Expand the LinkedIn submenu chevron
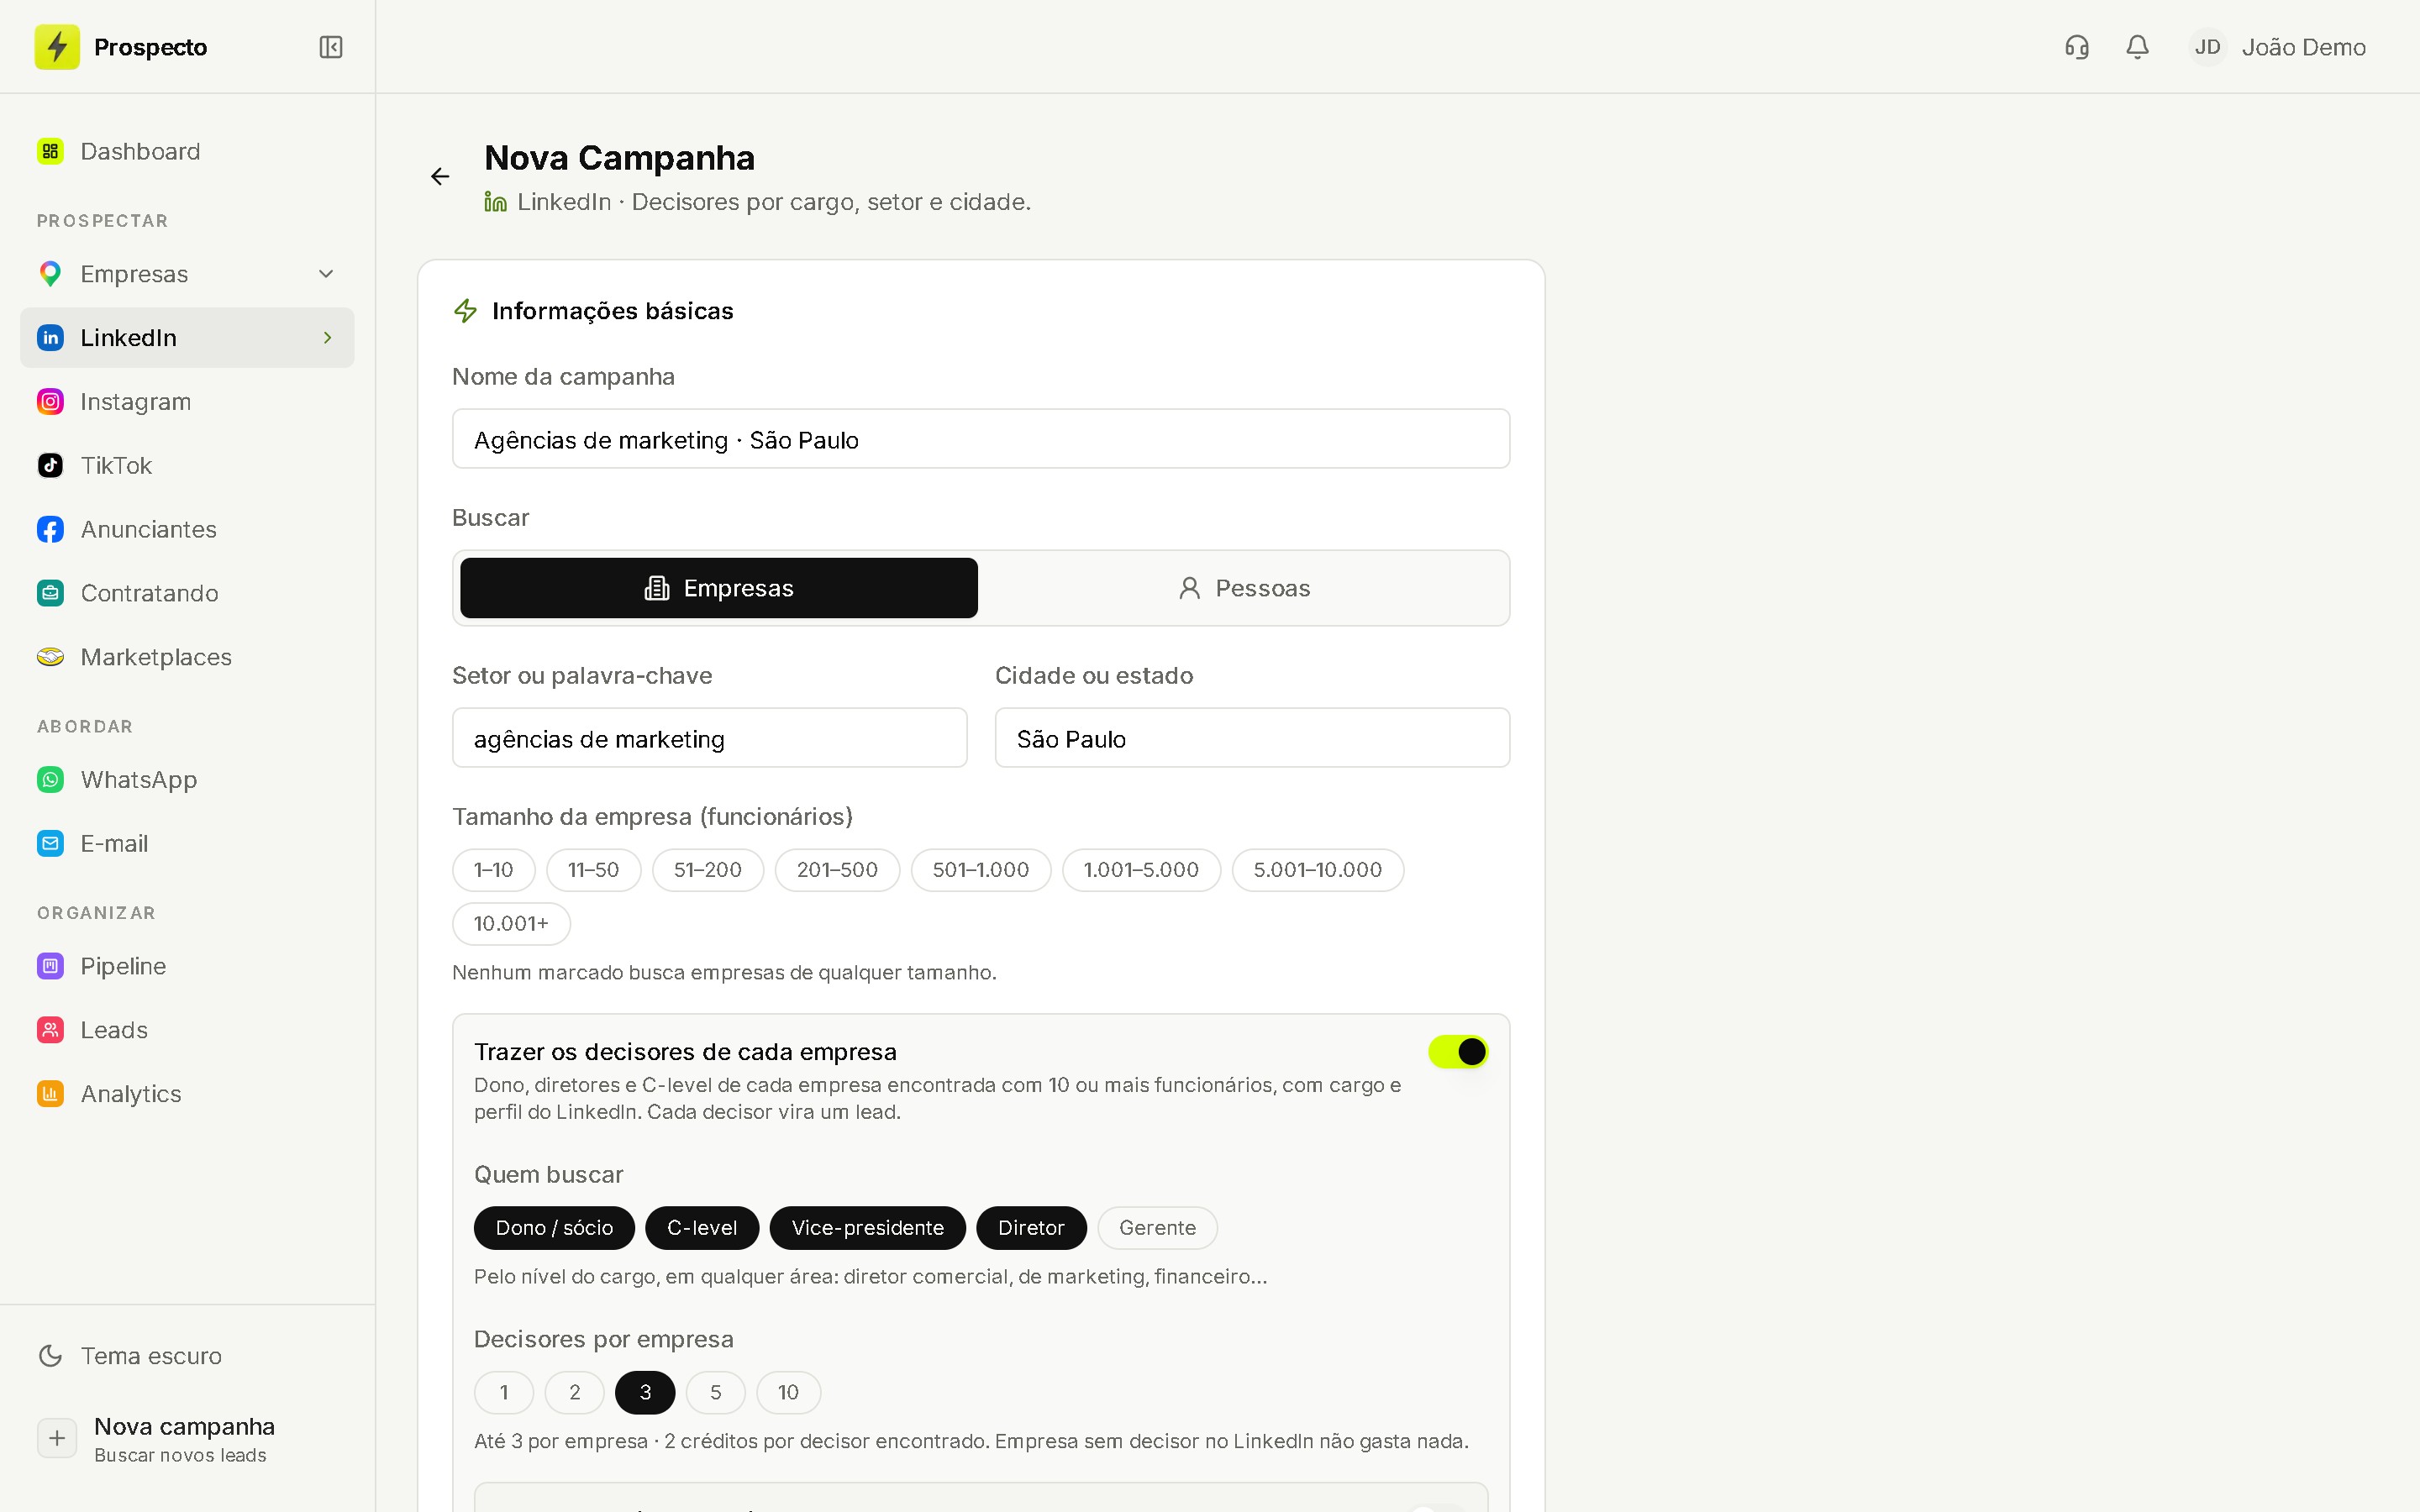 click(x=327, y=338)
